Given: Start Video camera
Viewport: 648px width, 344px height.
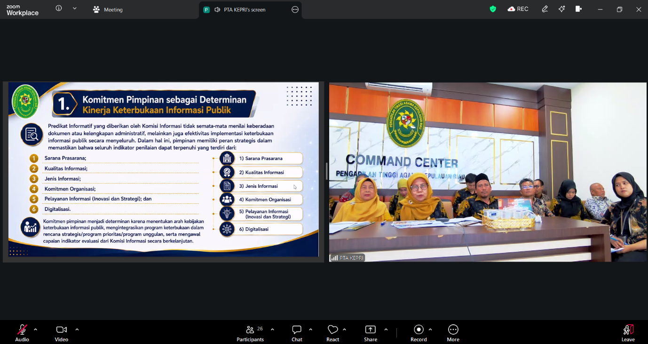Looking at the screenshot, I should pyautogui.click(x=61, y=333).
